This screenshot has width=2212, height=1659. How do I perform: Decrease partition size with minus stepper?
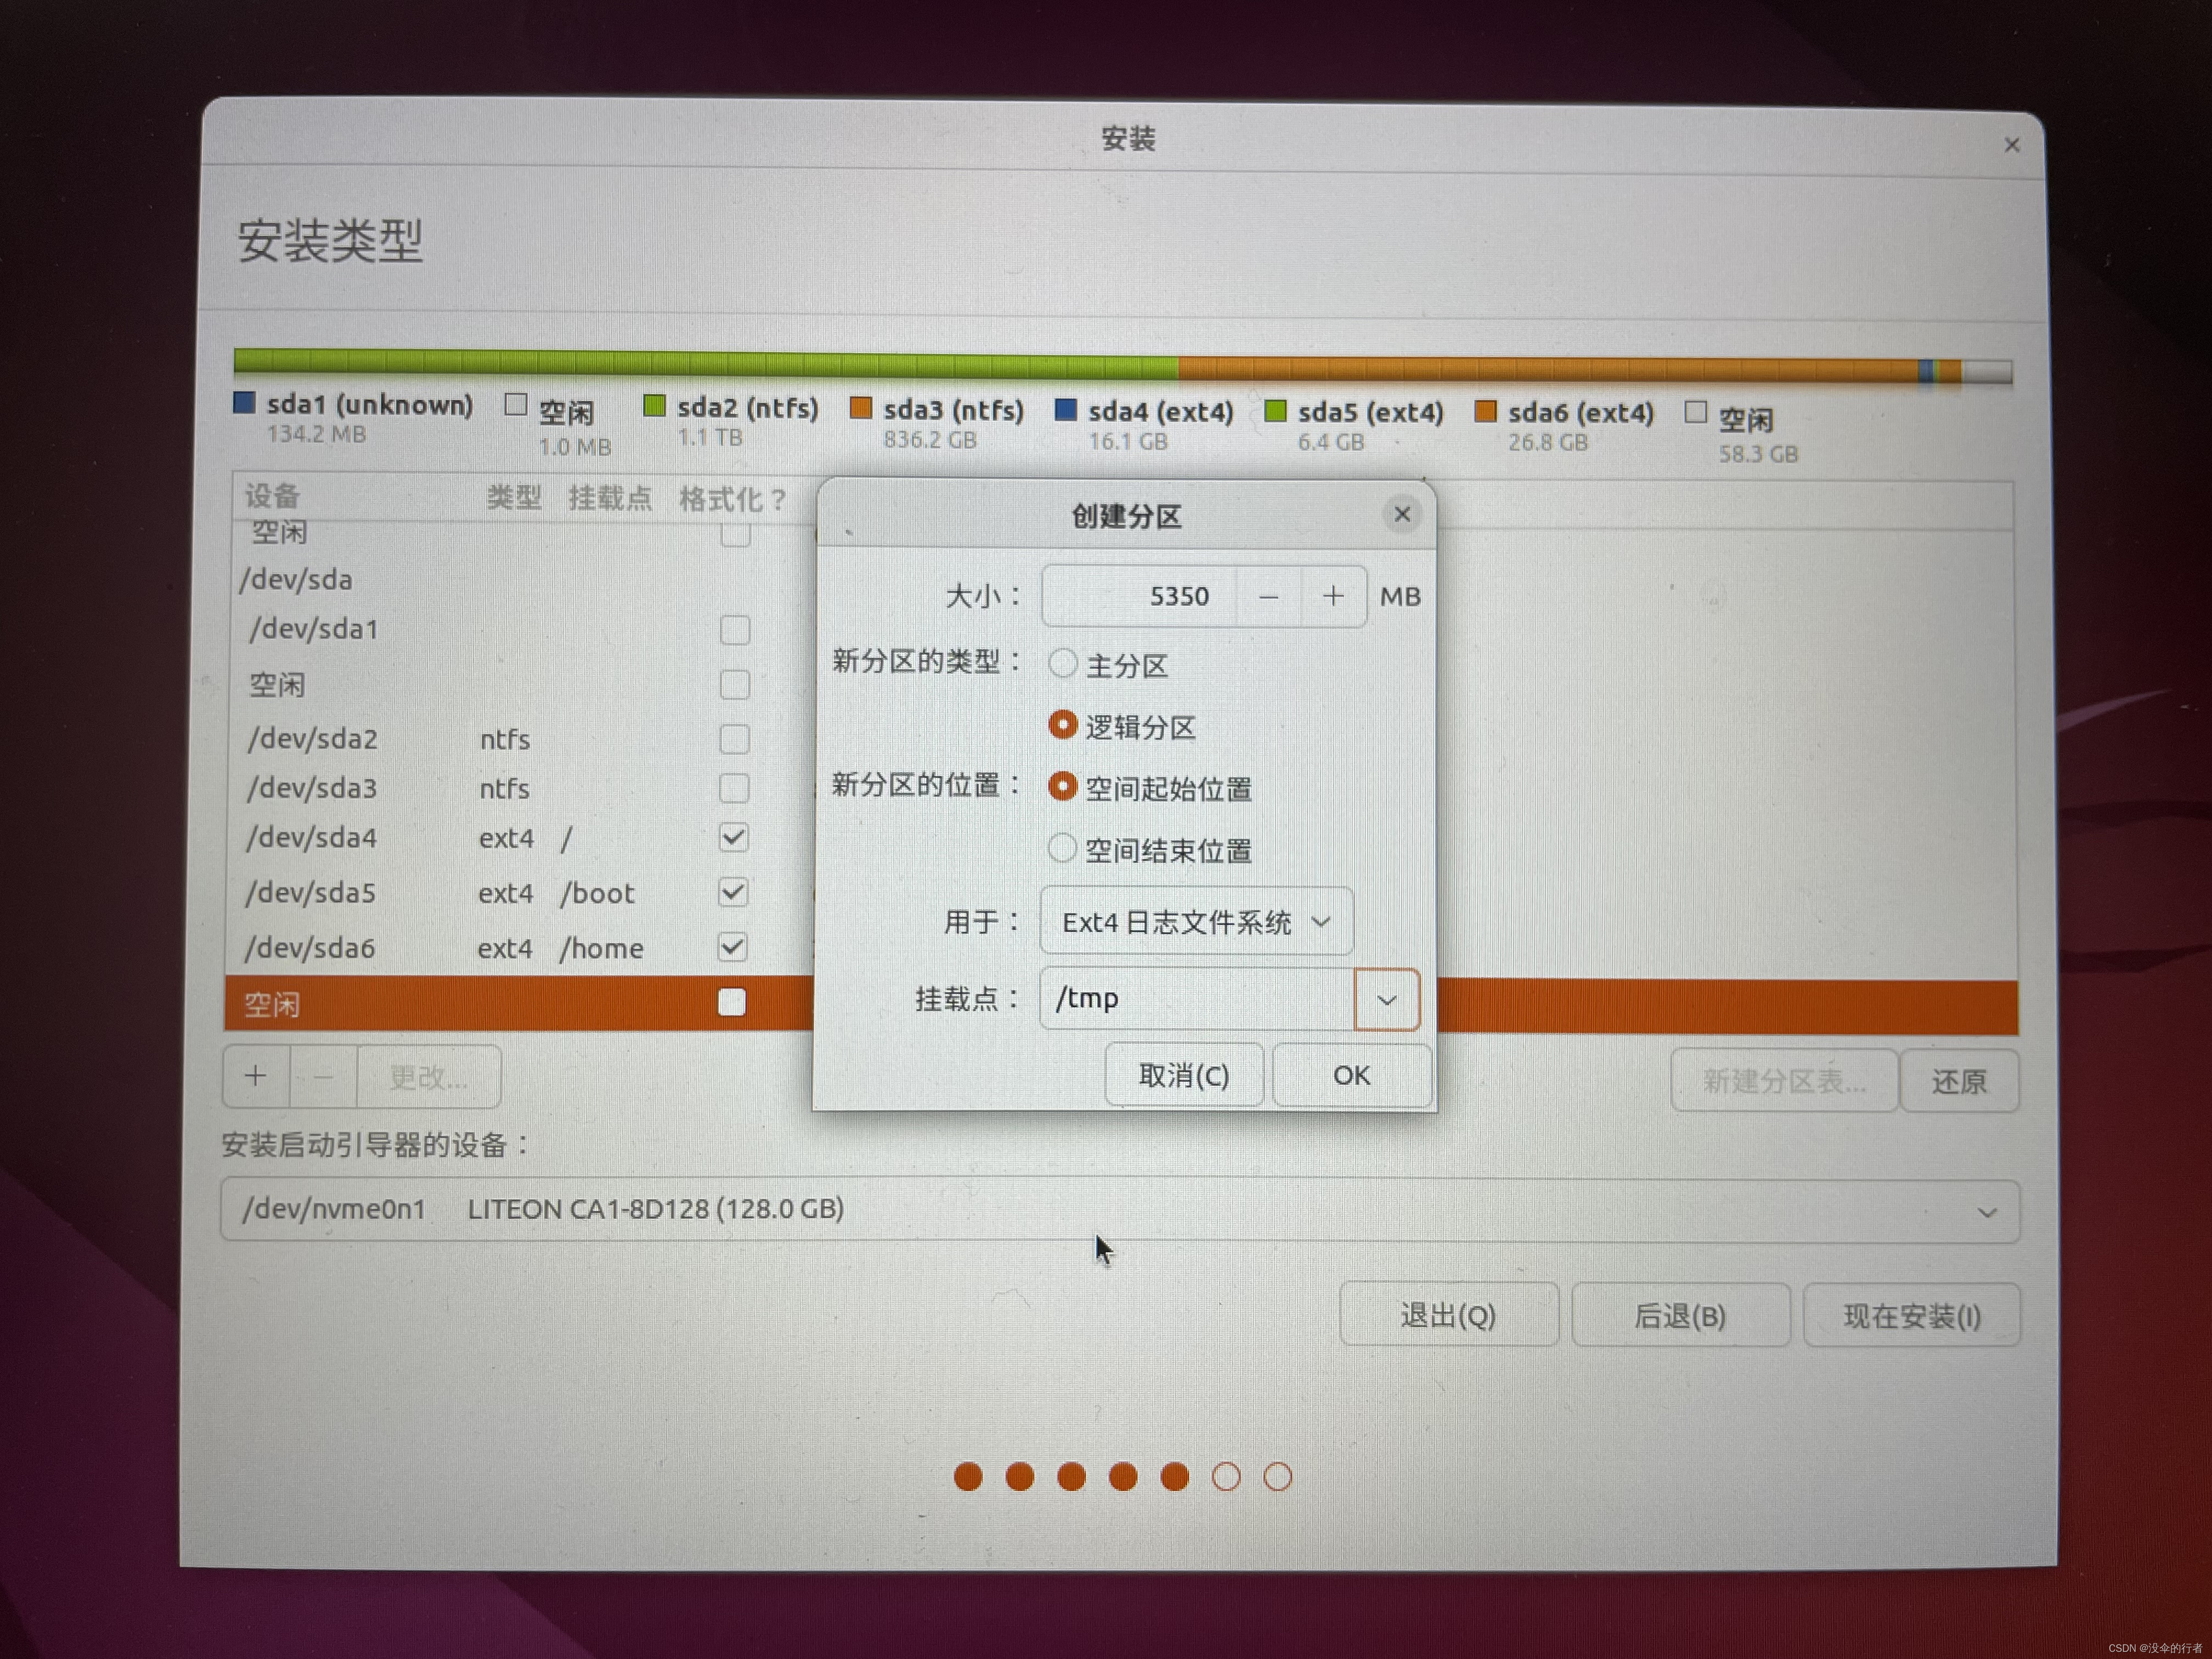[x=1268, y=597]
